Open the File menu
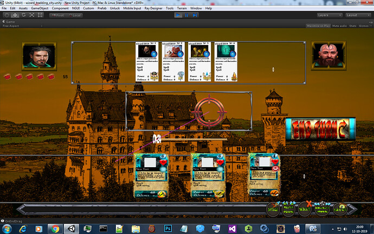 pos(4,8)
